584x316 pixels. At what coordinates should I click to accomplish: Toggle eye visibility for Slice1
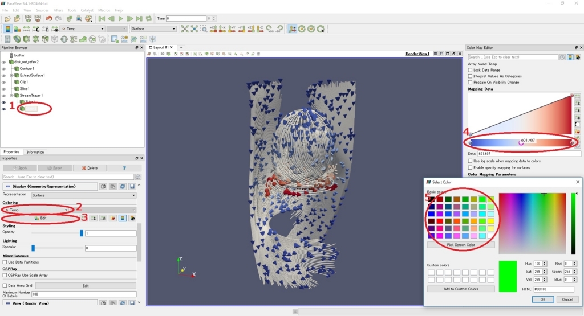(4, 89)
